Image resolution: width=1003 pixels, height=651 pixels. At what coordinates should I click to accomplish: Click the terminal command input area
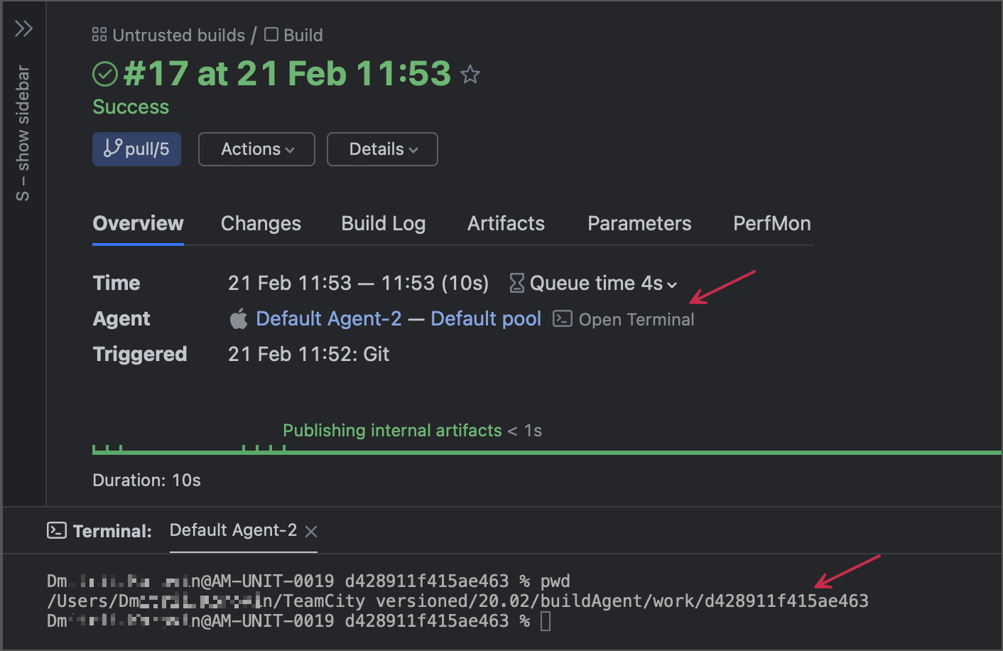[x=544, y=620]
